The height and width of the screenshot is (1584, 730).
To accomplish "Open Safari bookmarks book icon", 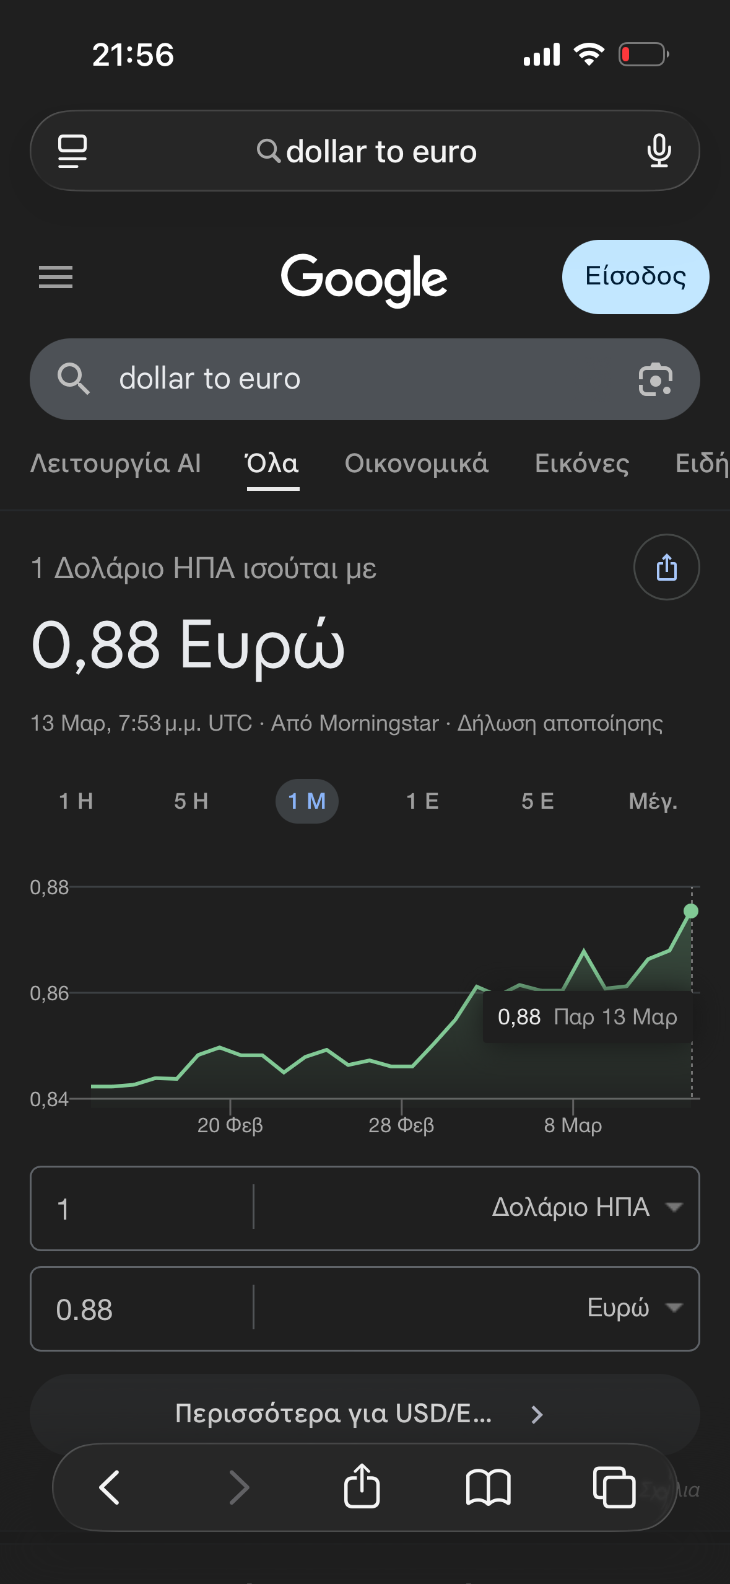I will pyautogui.click(x=488, y=1487).
